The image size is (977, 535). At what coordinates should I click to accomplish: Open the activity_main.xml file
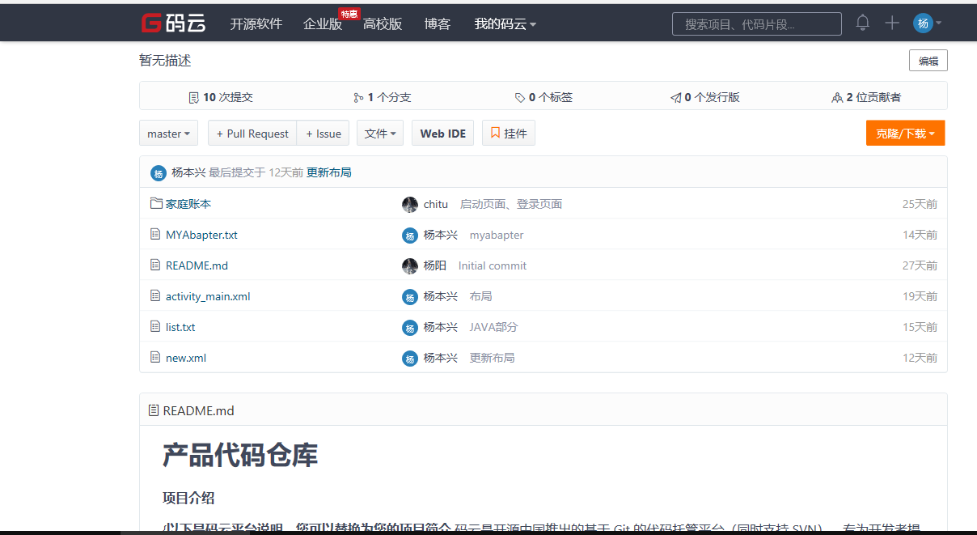(208, 296)
